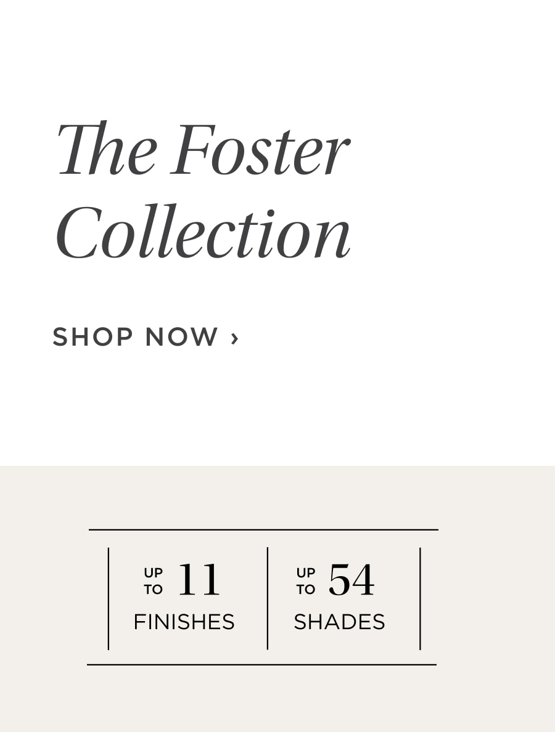Click the UP TO text beside 54
The height and width of the screenshot is (732, 555).
(x=306, y=581)
